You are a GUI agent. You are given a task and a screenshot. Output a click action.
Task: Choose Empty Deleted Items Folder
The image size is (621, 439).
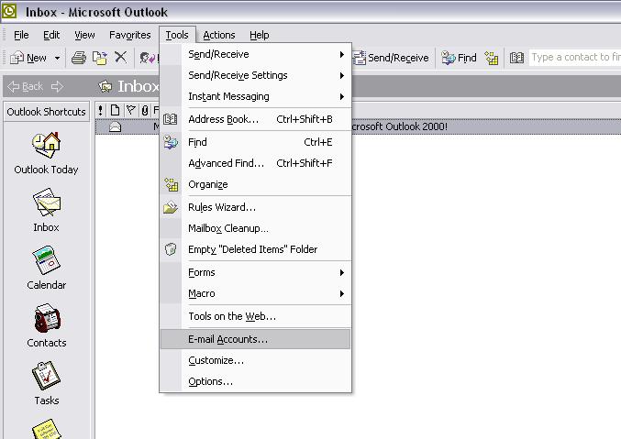(255, 249)
